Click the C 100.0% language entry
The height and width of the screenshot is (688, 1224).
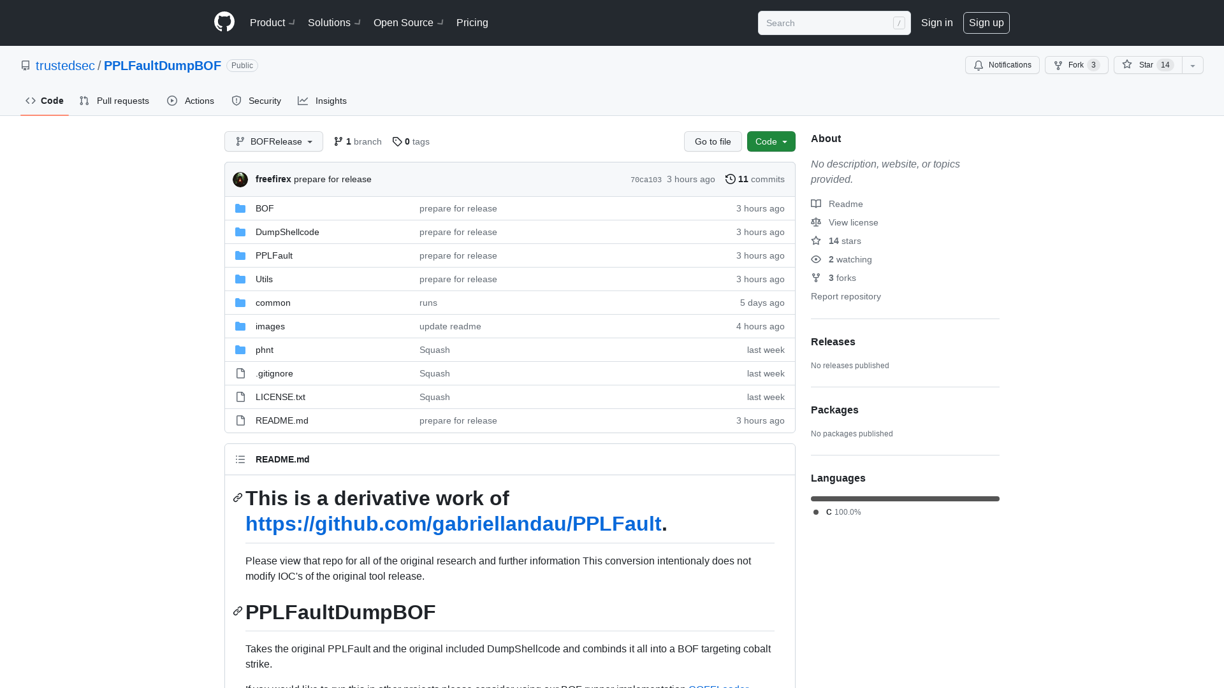[x=837, y=512]
